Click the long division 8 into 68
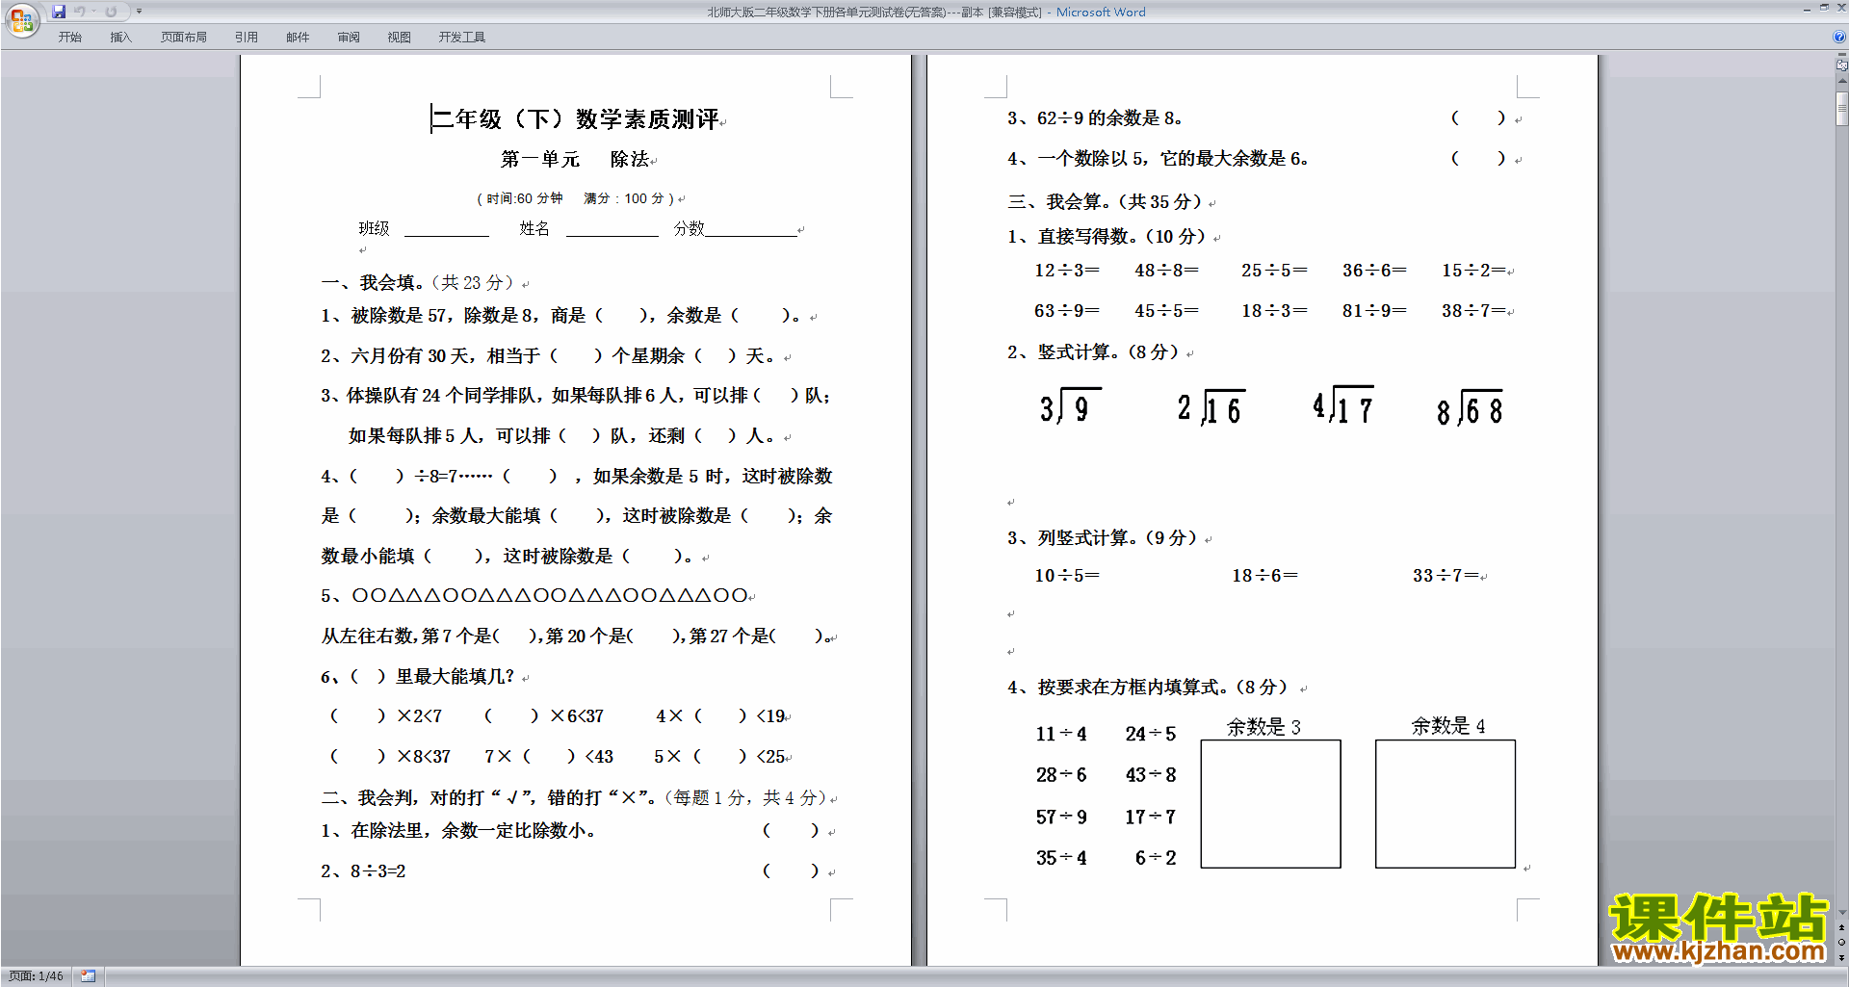Viewport: 1849px width, 987px height. click(x=1470, y=408)
